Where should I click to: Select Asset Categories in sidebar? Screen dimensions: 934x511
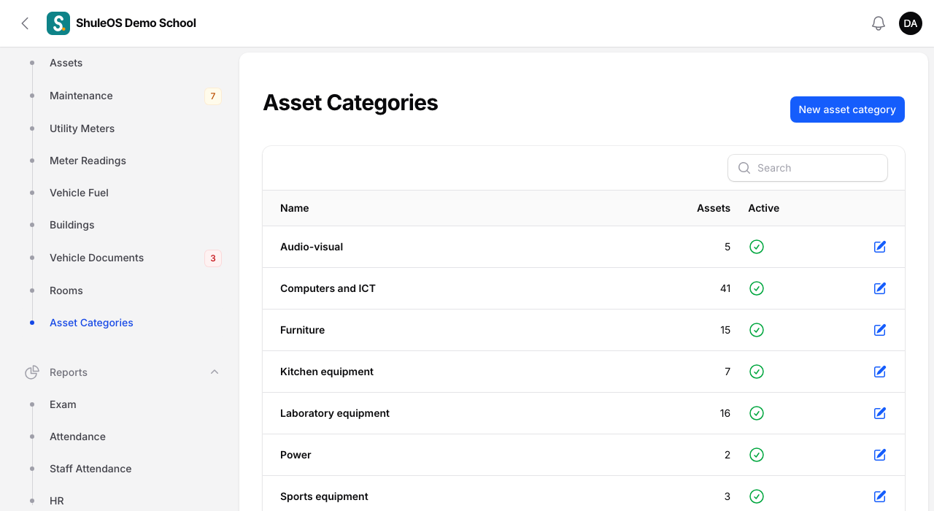pos(91,323)
